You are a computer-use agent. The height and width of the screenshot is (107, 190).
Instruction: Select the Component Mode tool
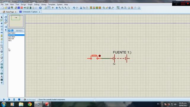coord(2,20)
